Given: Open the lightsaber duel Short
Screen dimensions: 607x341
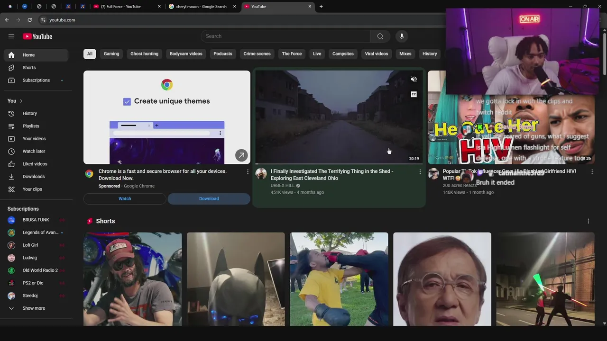Looking at the screenshot, I should coord(545,279).
